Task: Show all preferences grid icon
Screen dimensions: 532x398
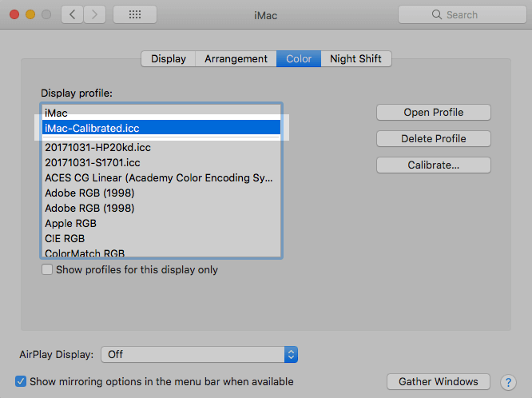Action: click(x=135, y=14)
